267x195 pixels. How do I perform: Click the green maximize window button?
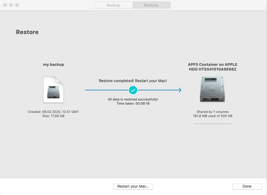17,5
